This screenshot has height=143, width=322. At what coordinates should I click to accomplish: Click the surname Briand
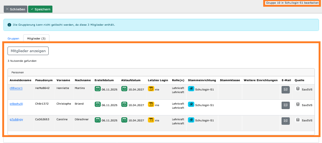point(79,104)
